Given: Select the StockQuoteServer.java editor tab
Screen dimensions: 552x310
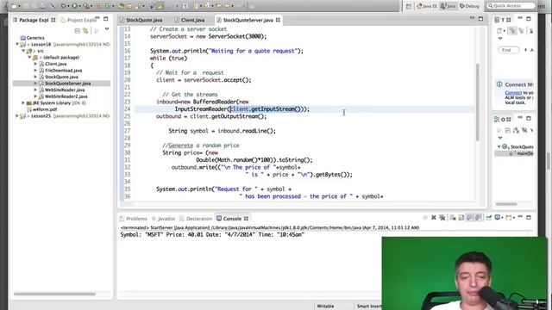Looking at the screenshot, I should [x=248, y=20].
